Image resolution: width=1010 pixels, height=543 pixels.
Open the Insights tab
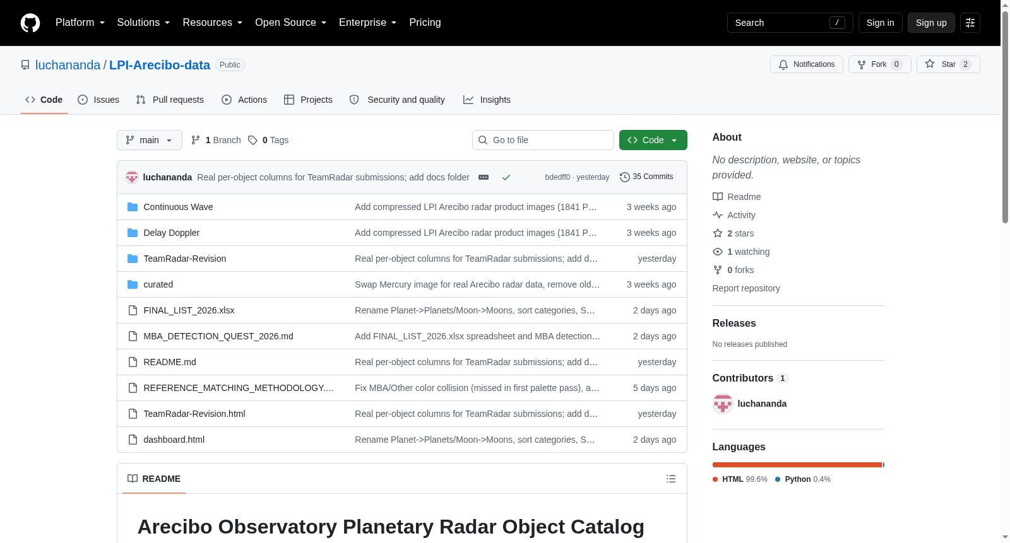tap(487, 100)
